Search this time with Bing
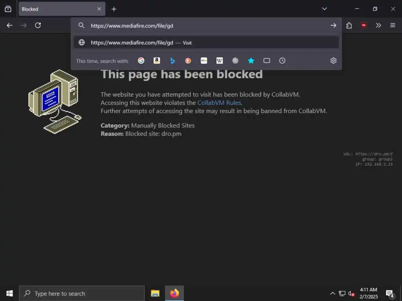 (x=172, y=61)
